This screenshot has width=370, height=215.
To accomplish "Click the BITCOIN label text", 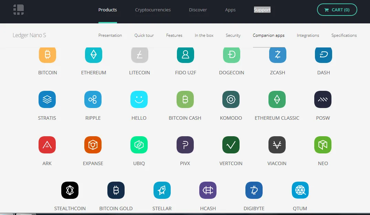I will (x=47, y=73).
